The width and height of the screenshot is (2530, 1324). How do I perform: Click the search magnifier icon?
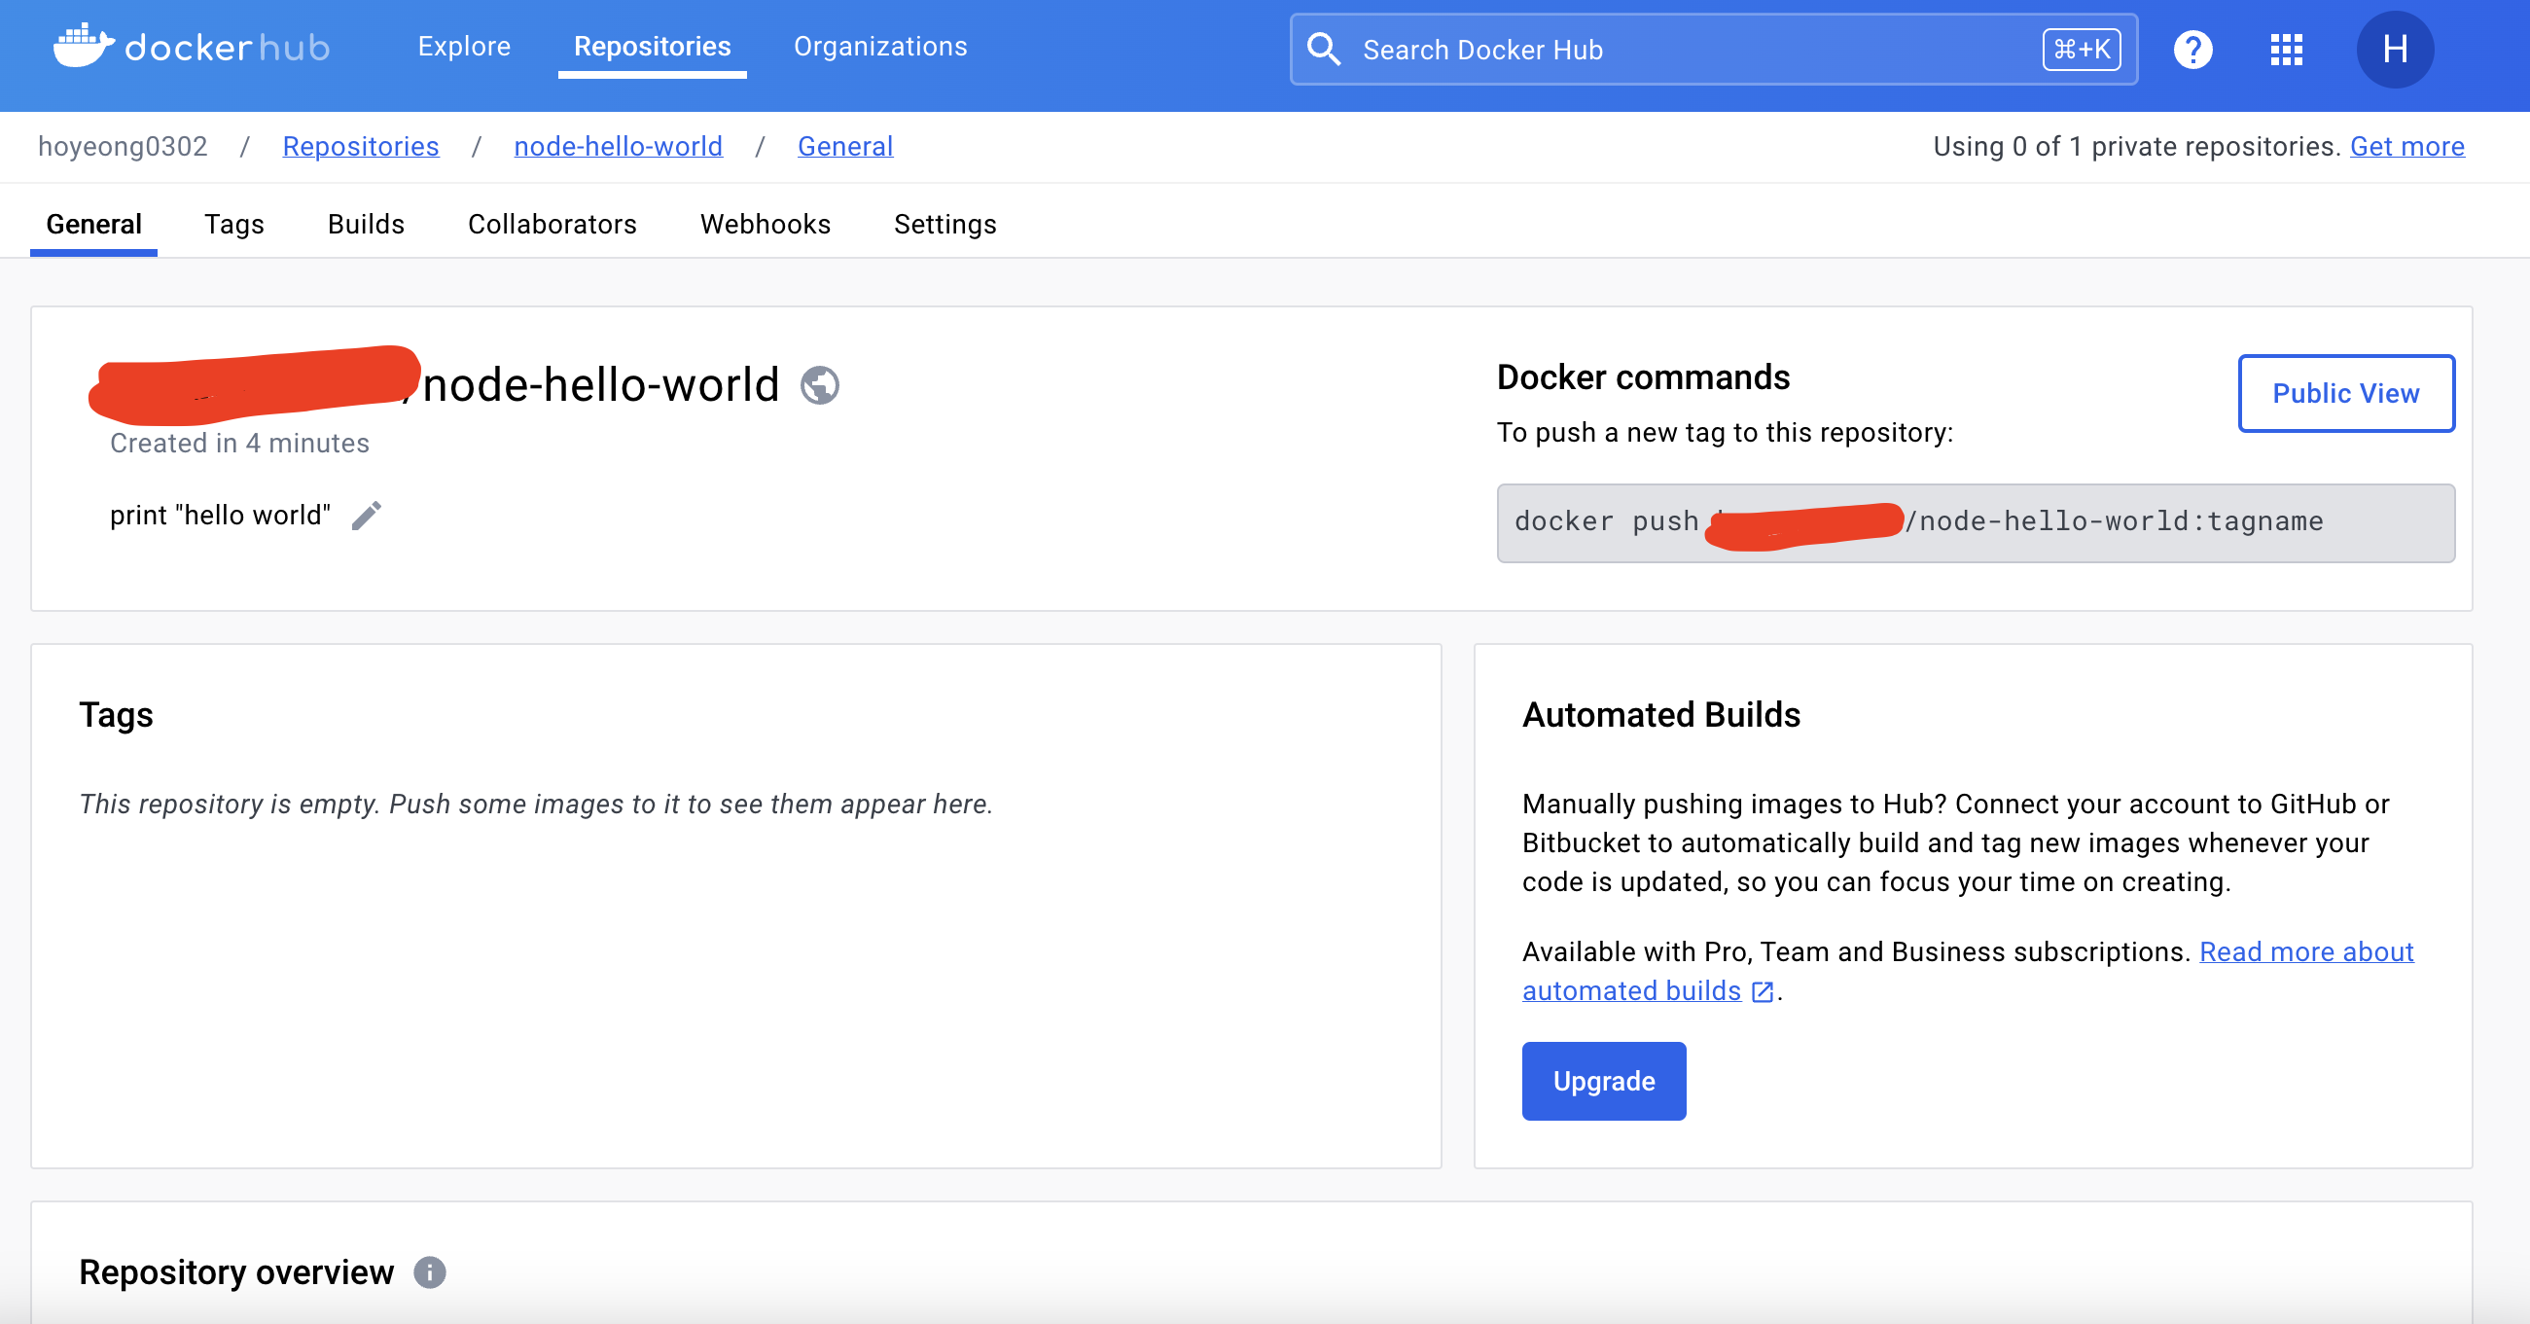[x=1324, y=49]
